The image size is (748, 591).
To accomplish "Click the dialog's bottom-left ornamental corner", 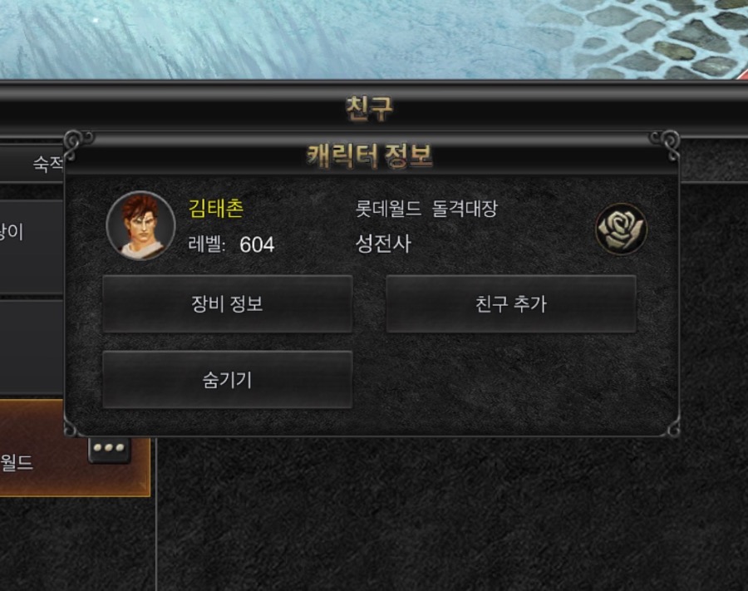I will pyautogui.click(x=72, y=429).
